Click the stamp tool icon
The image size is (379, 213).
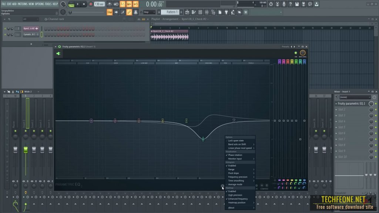[x=135, y=12]
